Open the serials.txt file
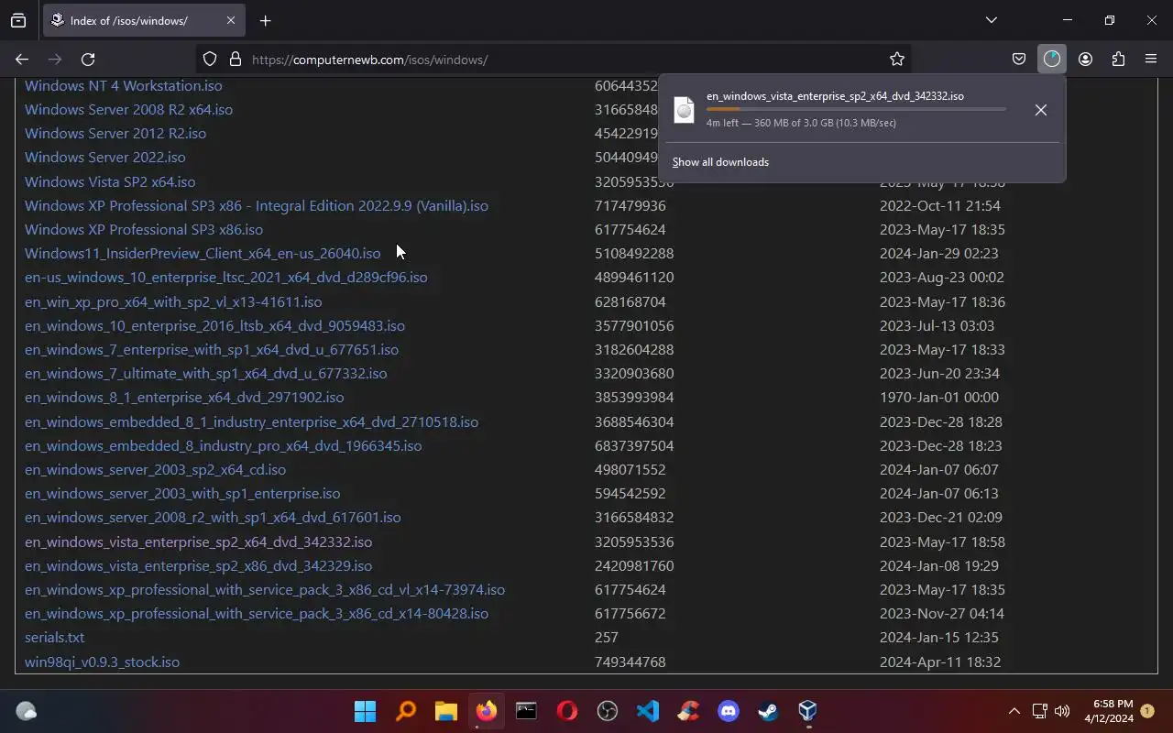 (54, 637)
